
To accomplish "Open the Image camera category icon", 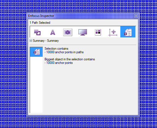I will pyautogui.click(x=68, y=32).
